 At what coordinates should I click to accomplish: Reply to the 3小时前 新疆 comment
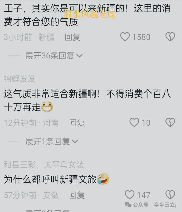(72, 37)
